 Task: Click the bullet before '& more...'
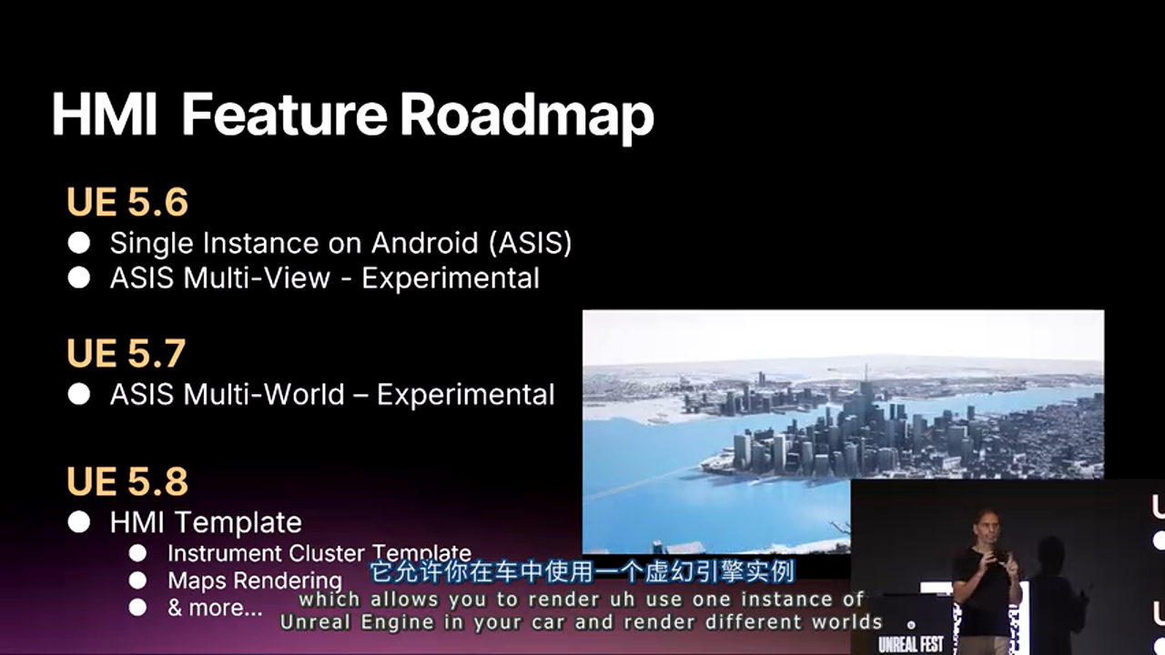click(x=137, y=608)
